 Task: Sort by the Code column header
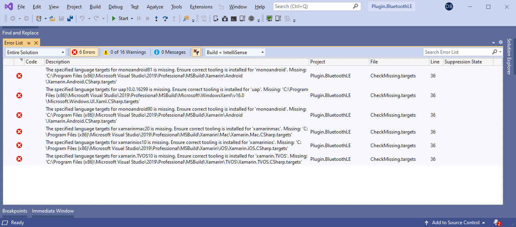pos(34,62)
